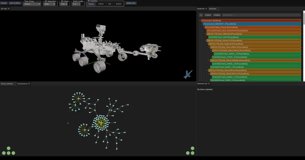Select [FULL6DOF] Body_Chassis row
Screen dimensions: 305x160
253,27
